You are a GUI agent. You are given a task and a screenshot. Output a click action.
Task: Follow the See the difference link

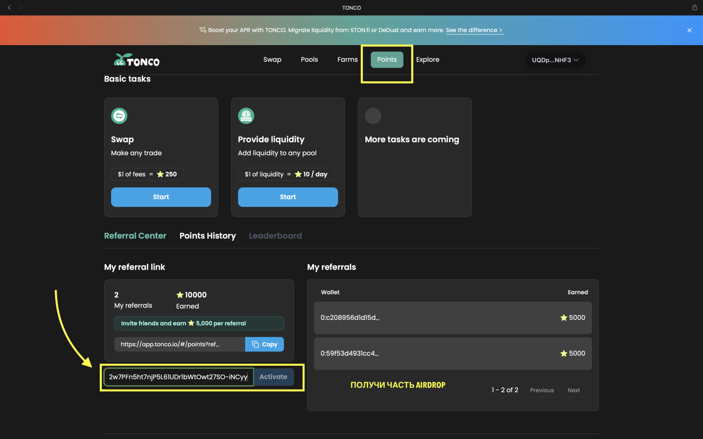474,30
